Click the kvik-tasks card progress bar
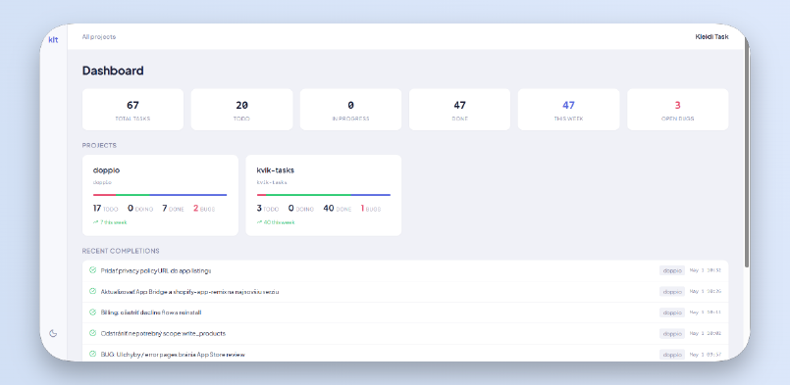The height and width of the screenshot is (385, 790). click(x=324, y=195)
